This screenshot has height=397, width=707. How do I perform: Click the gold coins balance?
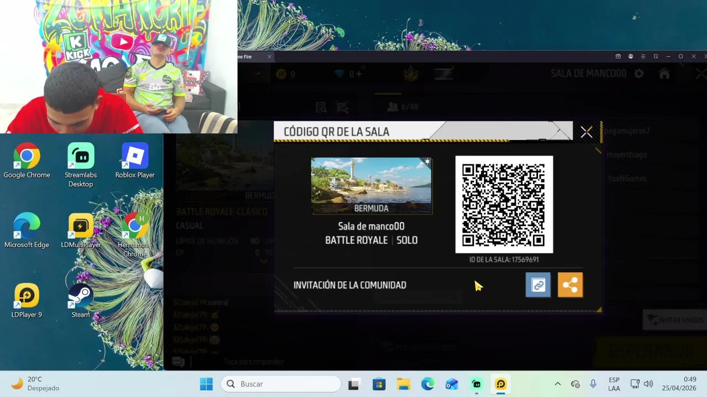point(286,74)
